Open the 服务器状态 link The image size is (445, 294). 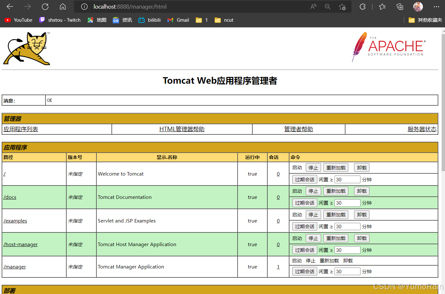tap(422, 129)
